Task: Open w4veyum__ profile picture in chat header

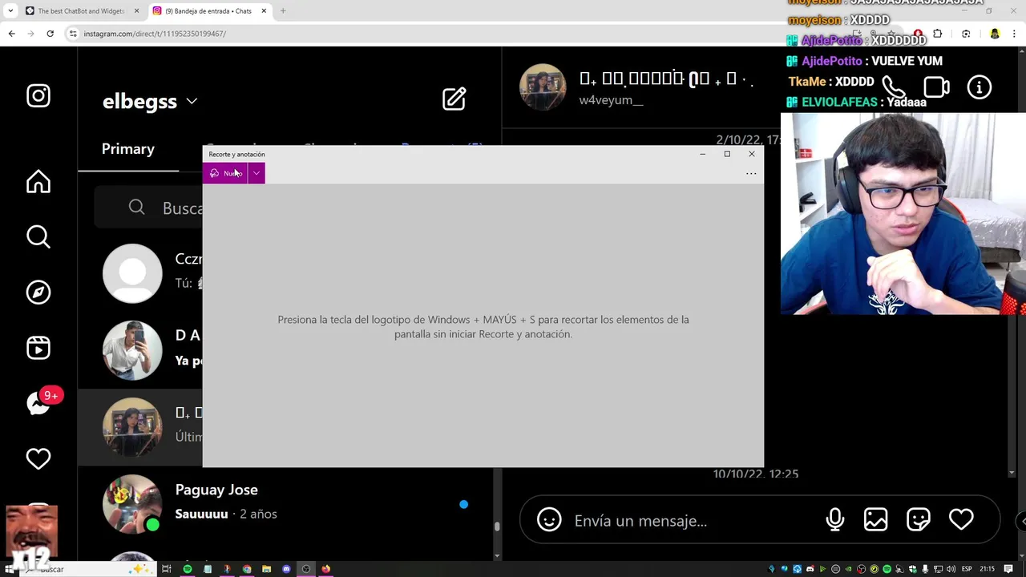Action: tap(543, 87)
